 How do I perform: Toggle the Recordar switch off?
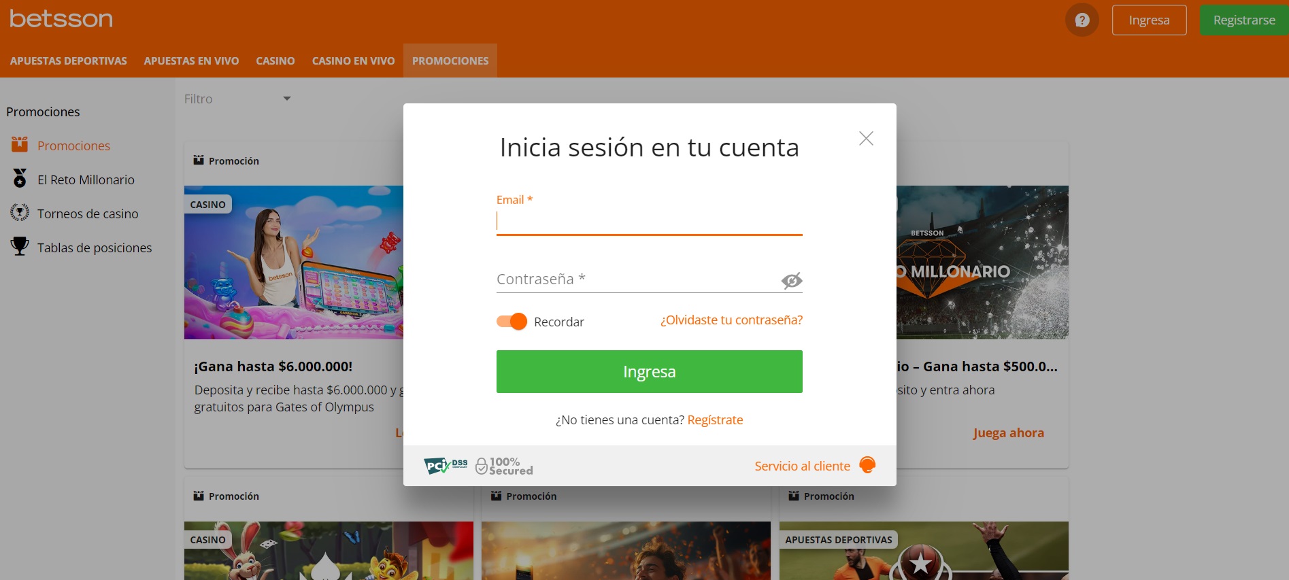click(512, 322)
